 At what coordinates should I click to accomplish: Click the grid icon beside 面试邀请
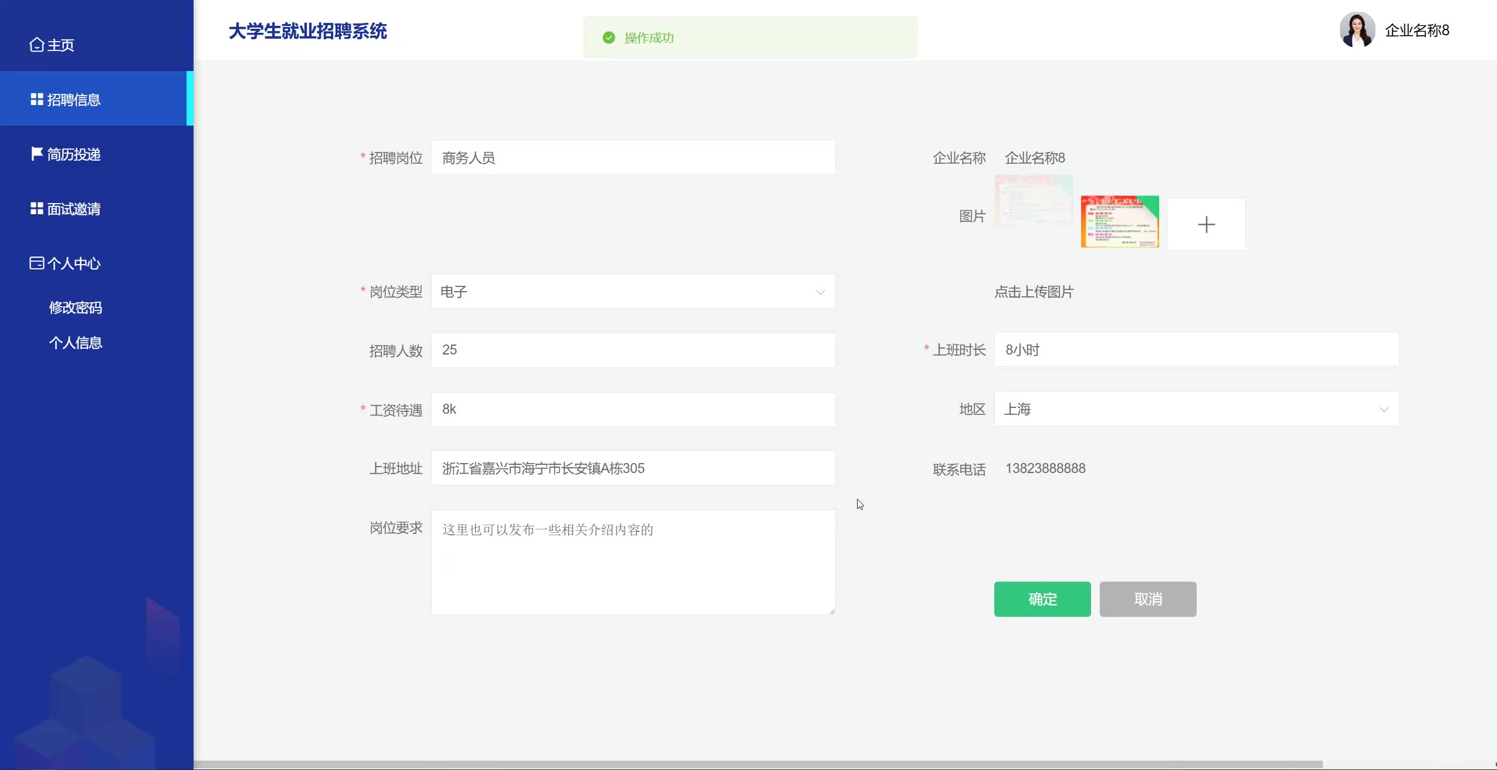click(37, 208)
